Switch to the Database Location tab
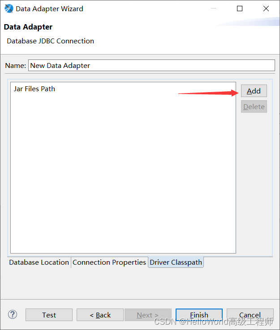The image size is (280, 330). (x=39, y=262)
